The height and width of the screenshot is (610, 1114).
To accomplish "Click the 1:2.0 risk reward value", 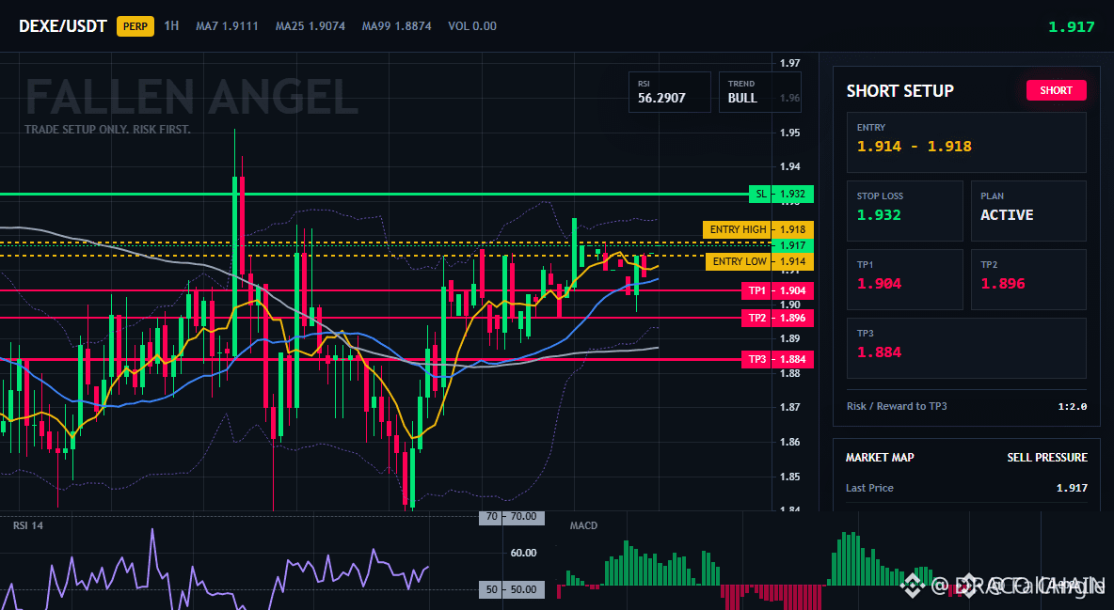I will 1072,407.
